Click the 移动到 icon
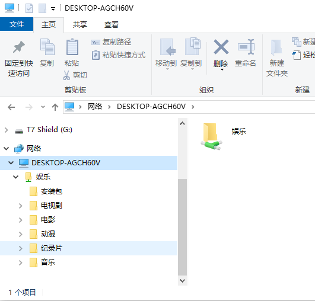Viewport: 315px width, 301px height. (x=167, y=47)
